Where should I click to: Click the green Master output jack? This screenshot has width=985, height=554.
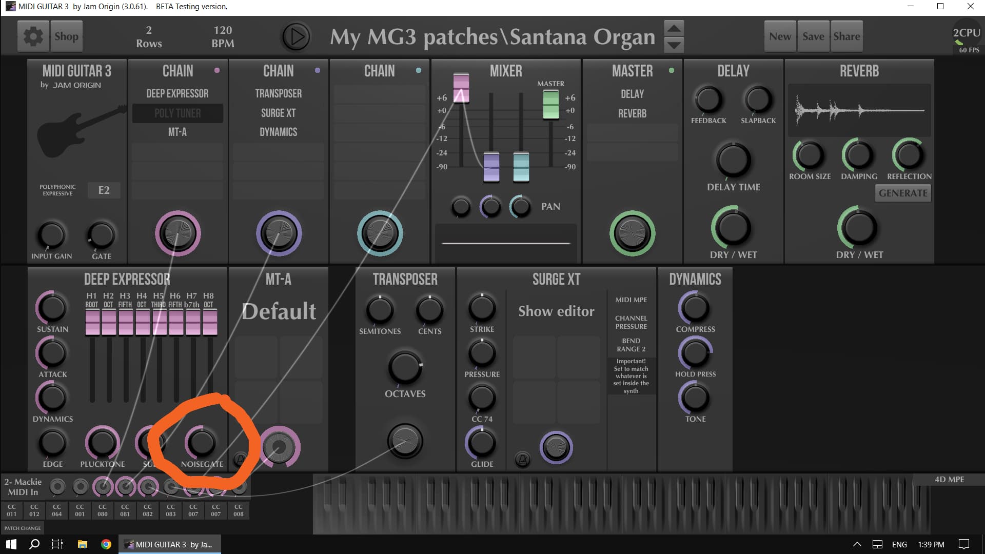click(632, 233)
